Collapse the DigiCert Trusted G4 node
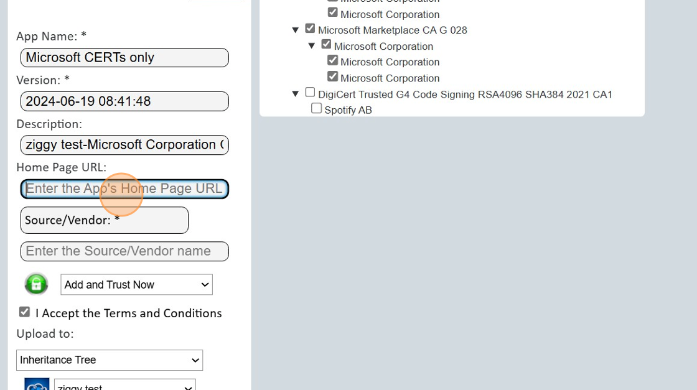697x390 pixels. click(x=296, y=94)
